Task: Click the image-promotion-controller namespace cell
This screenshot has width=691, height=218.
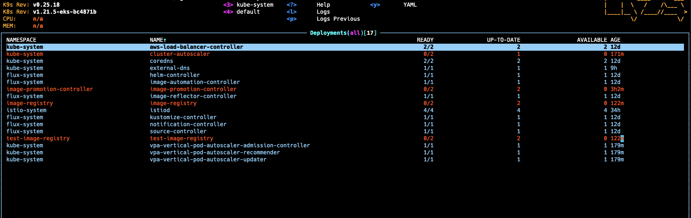Action: [50, 89]
